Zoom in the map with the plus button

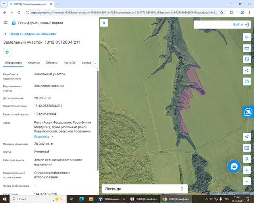[247, 170]
